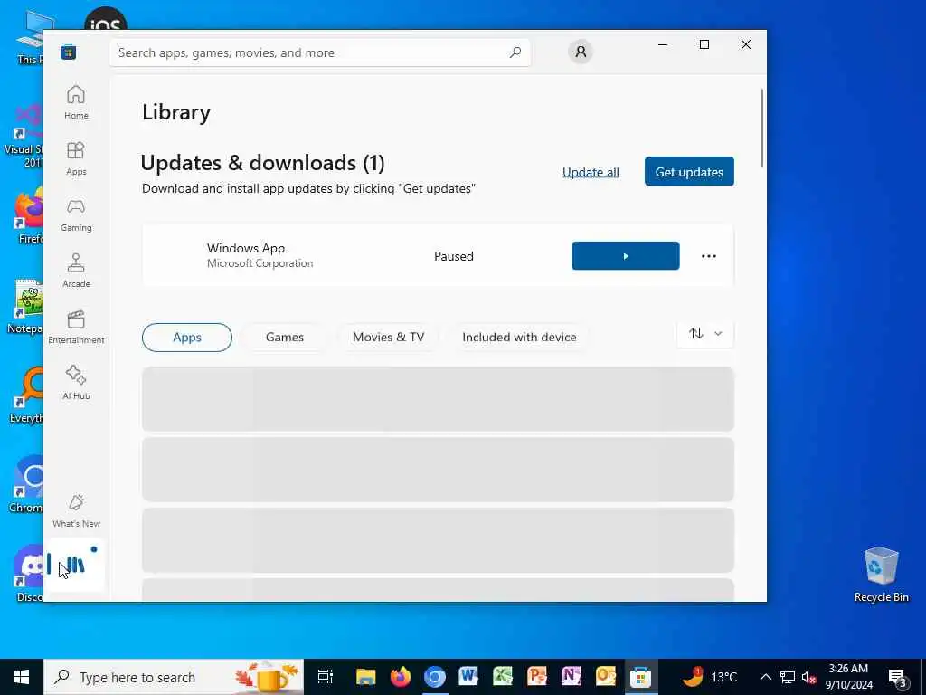Select the Recycle Bin desktop icon
Image resolution: width=926 pixels, height=695 pixels.
point(881,575)
